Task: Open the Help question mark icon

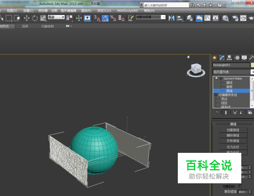Action: tap(219, 5)
